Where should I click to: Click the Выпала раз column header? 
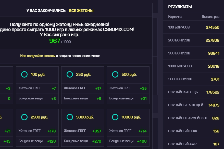[x=210, y=17]
